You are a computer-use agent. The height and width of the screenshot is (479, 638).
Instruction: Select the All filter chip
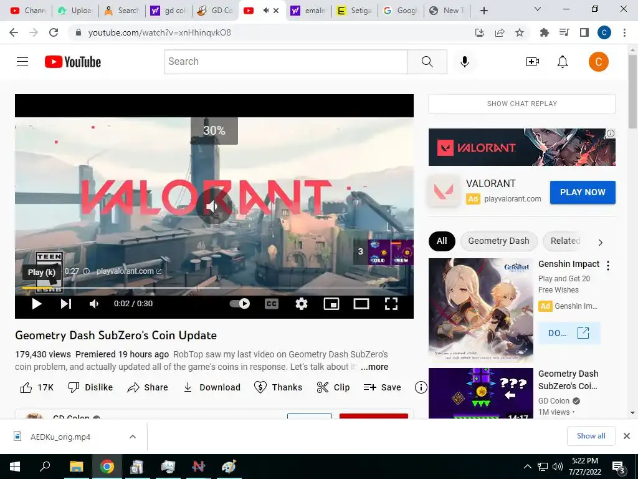[x=442, y=241]
